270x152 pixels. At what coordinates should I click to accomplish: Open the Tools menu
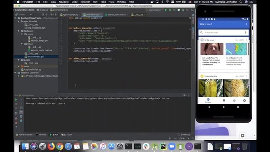point(103,2)
